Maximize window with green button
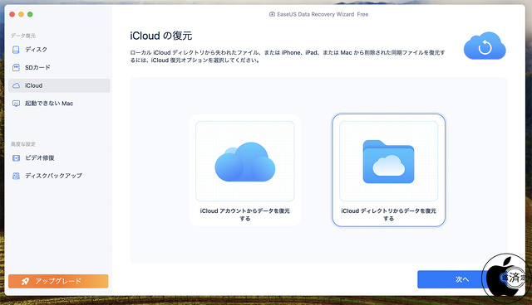 point(30,14)
